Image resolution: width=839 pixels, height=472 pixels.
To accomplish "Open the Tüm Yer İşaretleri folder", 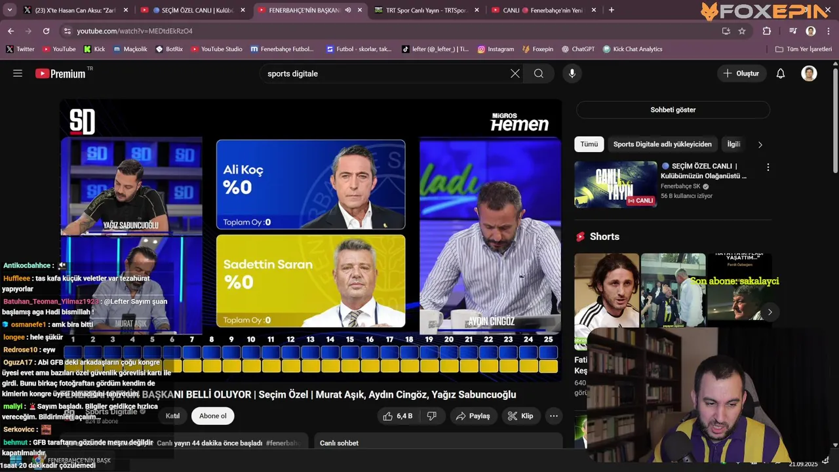I will tap(803, 49).
